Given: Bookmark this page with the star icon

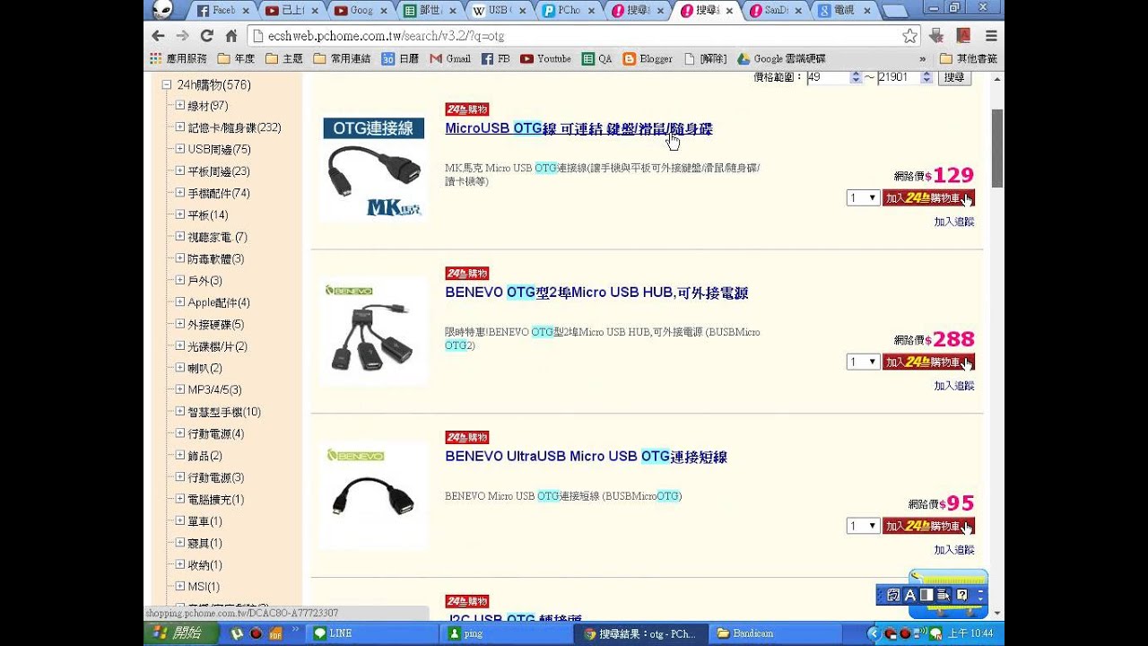Looking at the screenshot, I should (x=909, y=36).
